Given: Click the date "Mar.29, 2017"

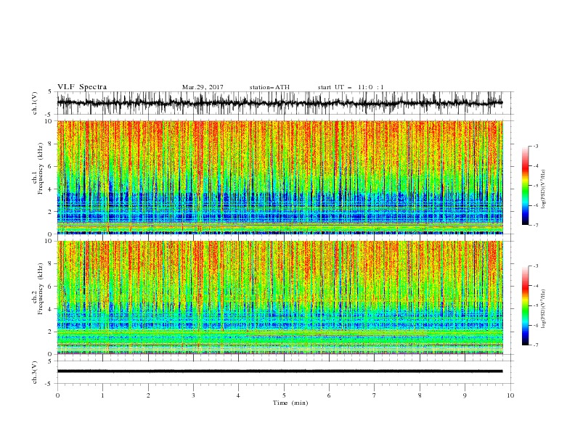Looking at the screenshot, I should (x=203, y=87).
